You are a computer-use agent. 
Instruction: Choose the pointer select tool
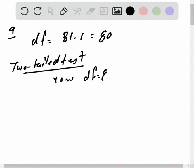[51, 11]
